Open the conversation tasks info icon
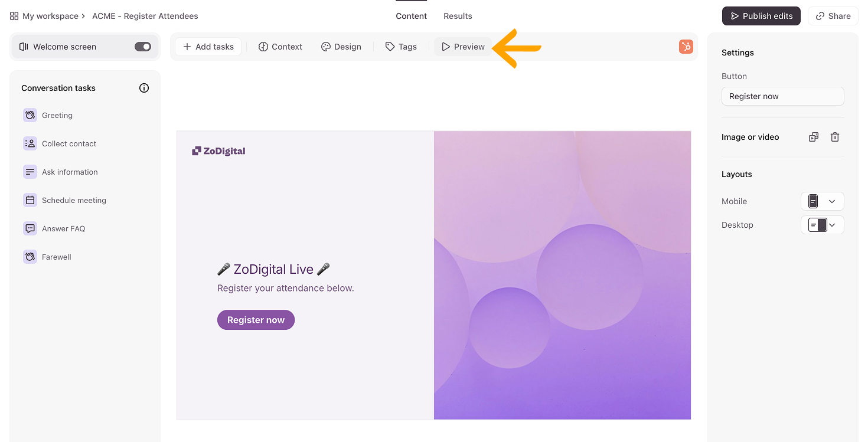The image size is (868, 442). pyautogui.click(x=144, y=88)
